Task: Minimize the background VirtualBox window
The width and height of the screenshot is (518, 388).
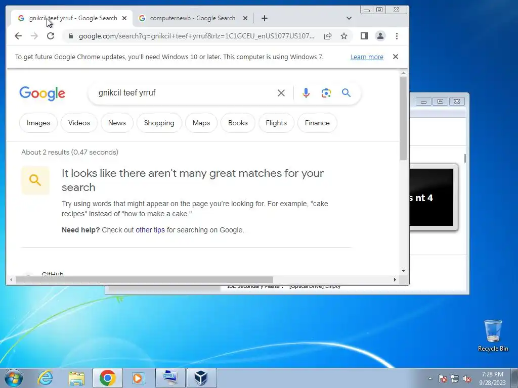Action: [424, 101]
